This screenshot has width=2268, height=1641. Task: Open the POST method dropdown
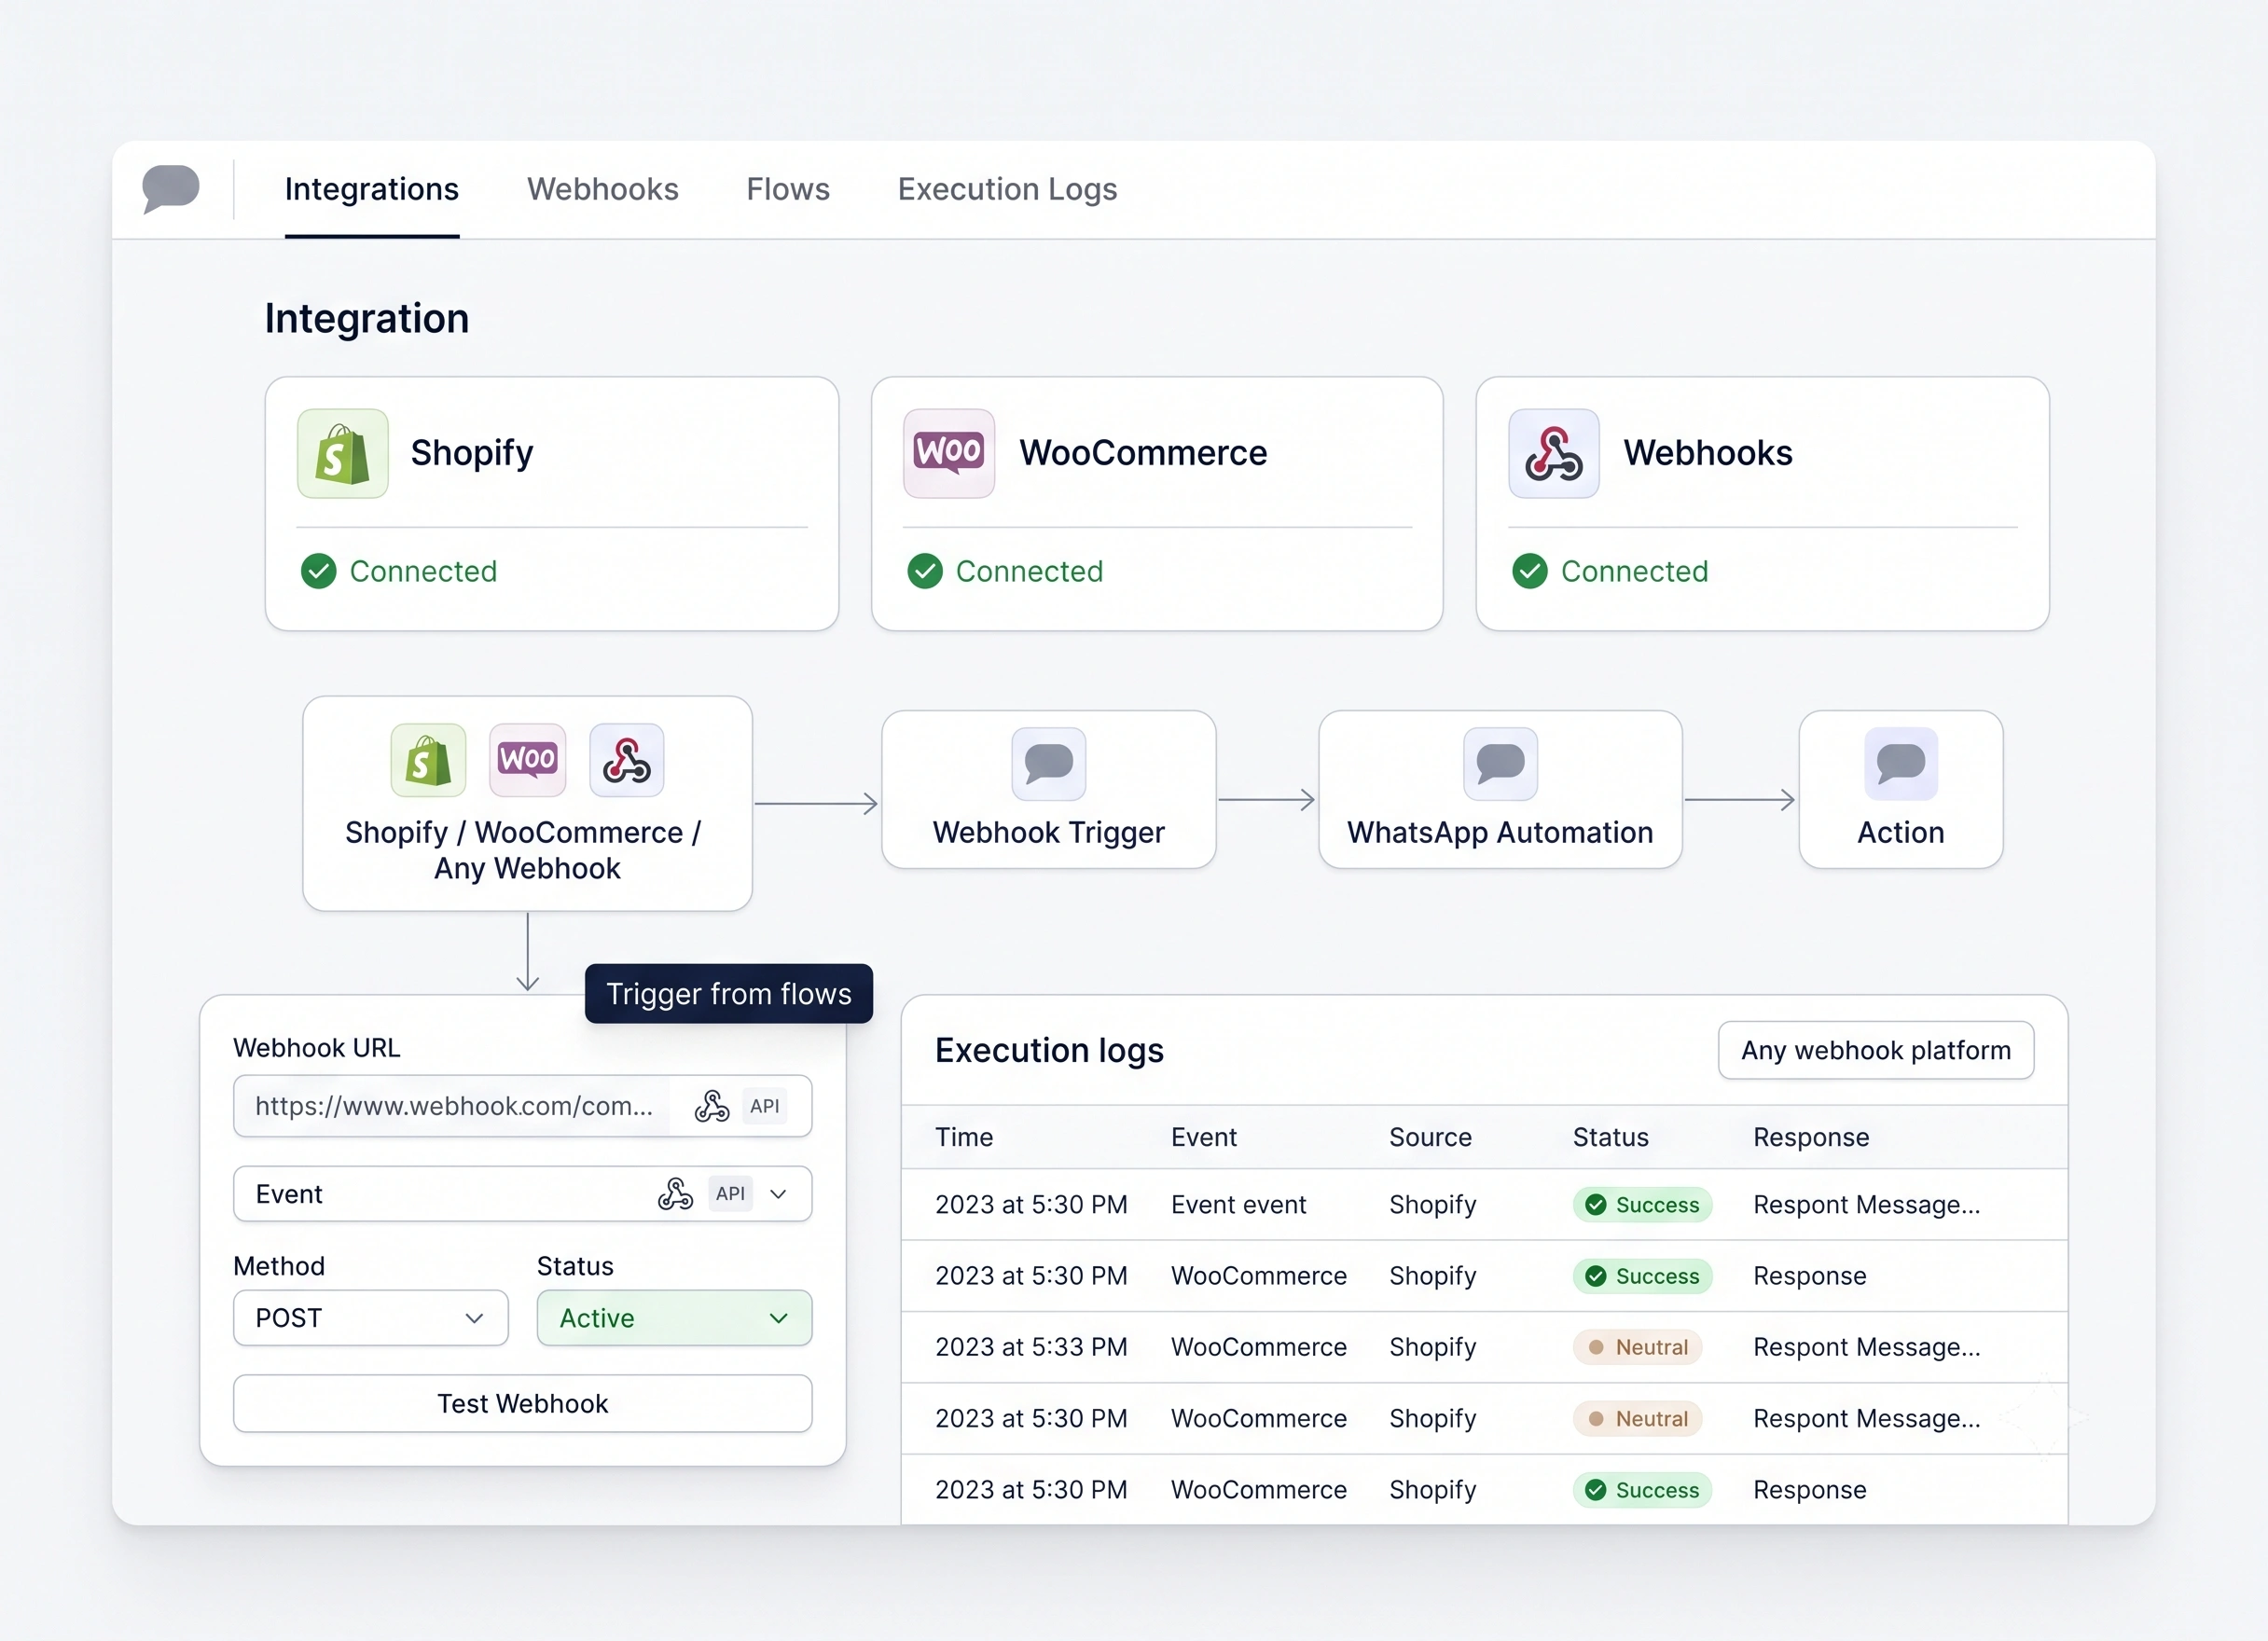(371, 1318)
